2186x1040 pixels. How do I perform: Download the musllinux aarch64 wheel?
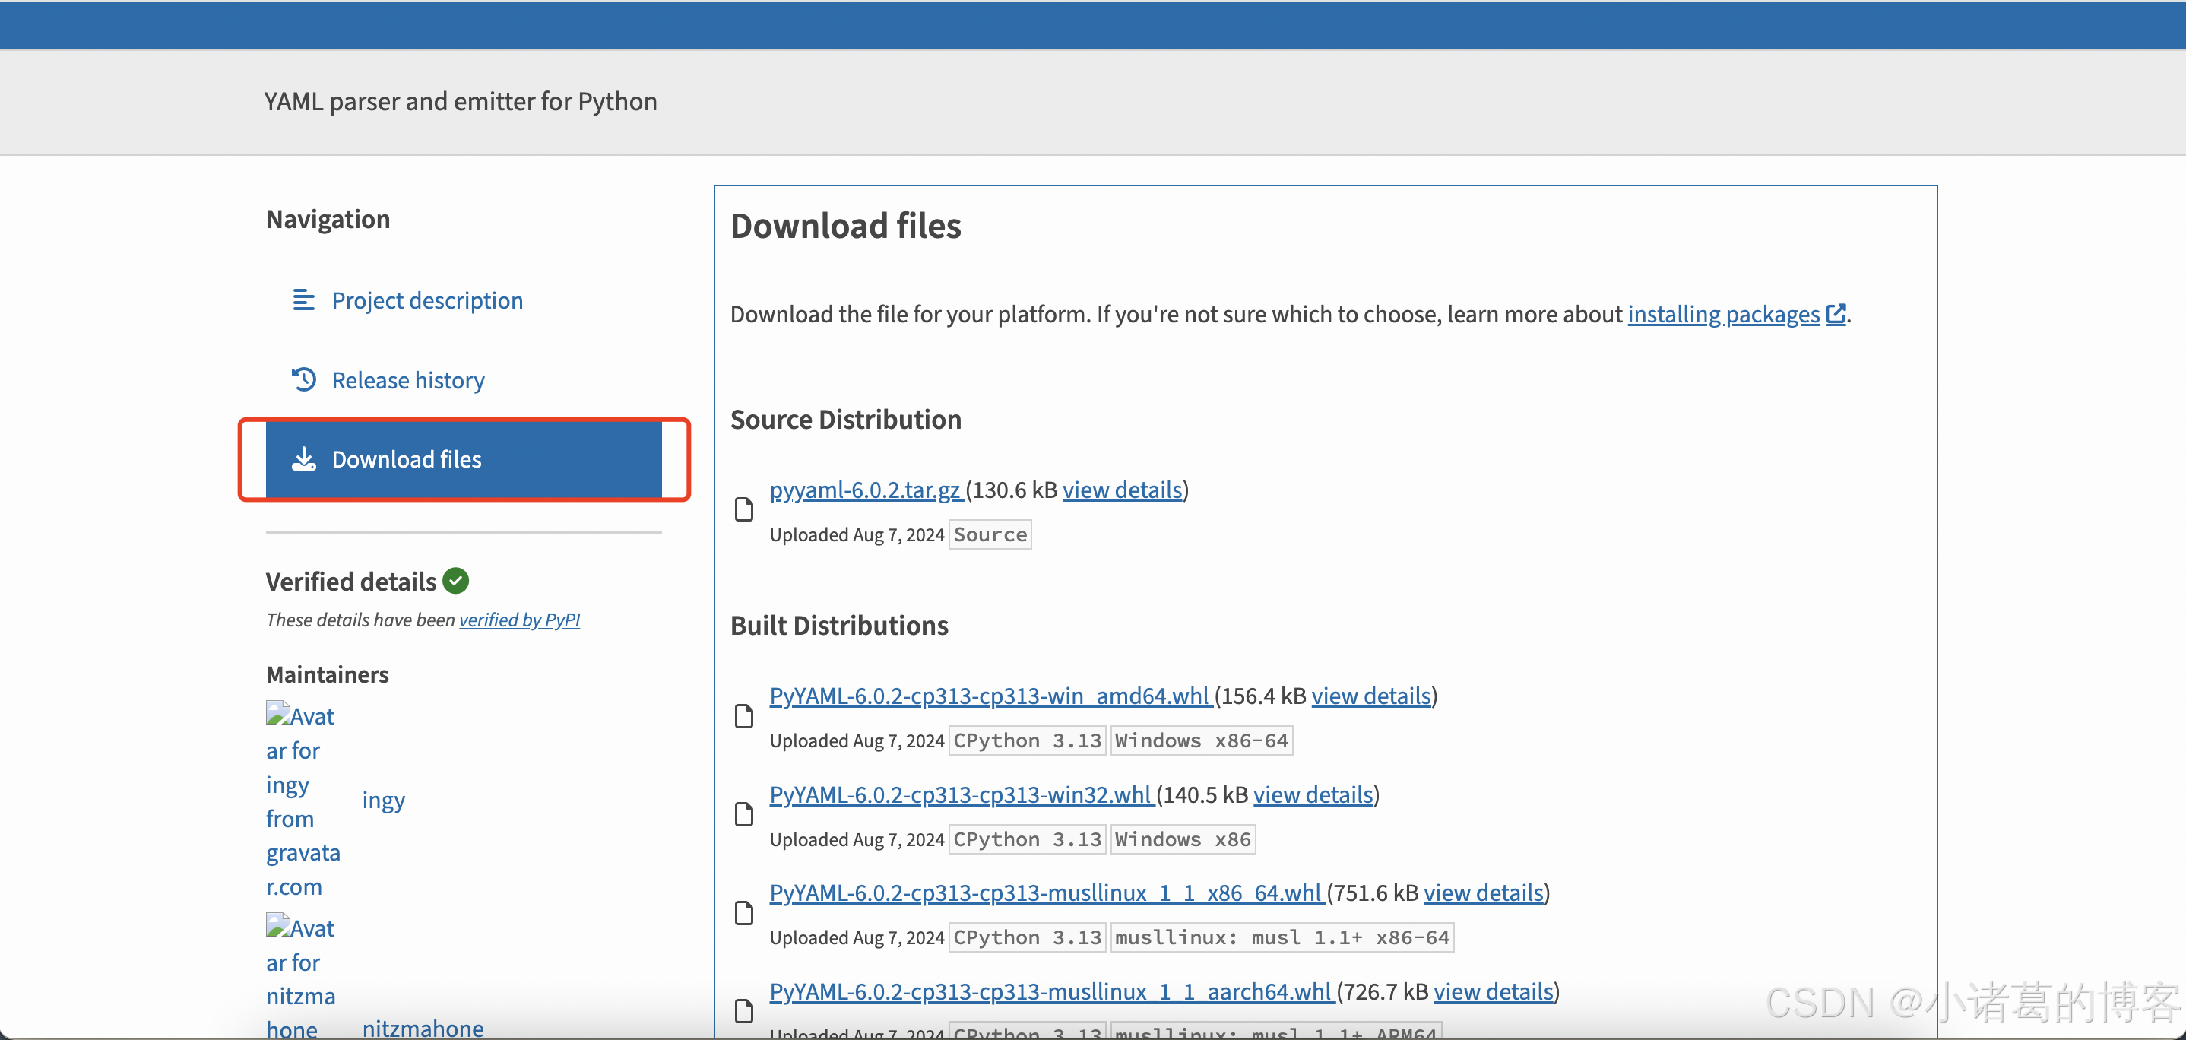1050,991
